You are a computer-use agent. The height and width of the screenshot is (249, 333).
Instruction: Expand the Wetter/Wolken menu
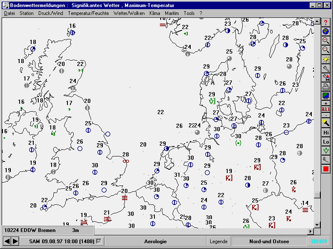tap(129, 13)
